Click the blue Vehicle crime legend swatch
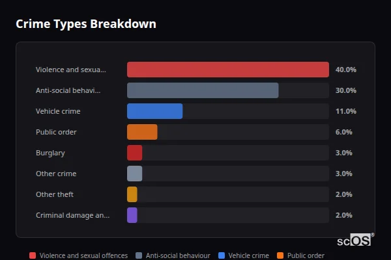391x260 pixels. [x=222, y=255]
